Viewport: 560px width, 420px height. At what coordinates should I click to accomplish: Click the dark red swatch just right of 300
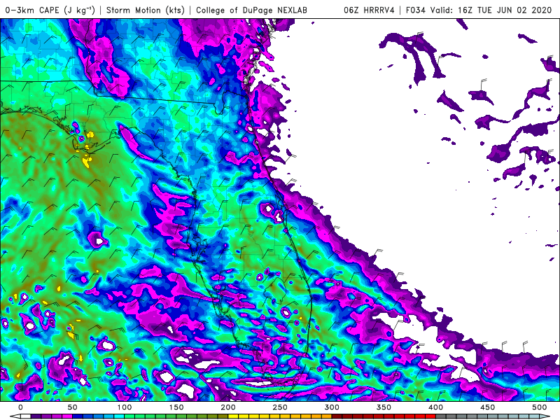[337, 416]
